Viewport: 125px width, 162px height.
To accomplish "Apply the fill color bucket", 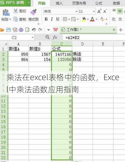I will coord(84,19).
